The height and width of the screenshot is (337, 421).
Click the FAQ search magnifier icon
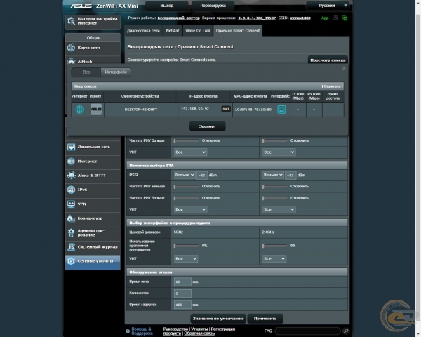(x=346, y=331)
